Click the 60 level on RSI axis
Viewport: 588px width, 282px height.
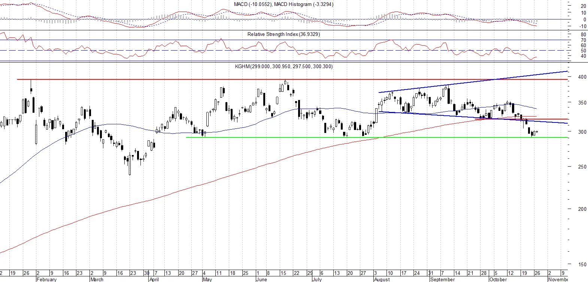pyautogui.click(x=583, y=45)
